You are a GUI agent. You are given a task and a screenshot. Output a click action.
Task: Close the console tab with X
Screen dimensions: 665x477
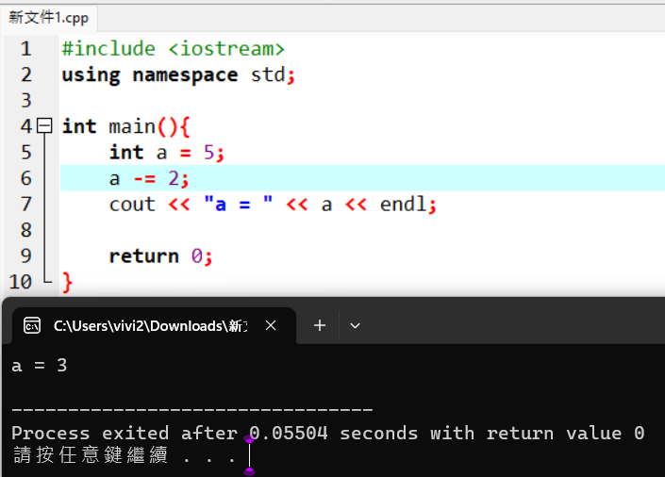271,325
